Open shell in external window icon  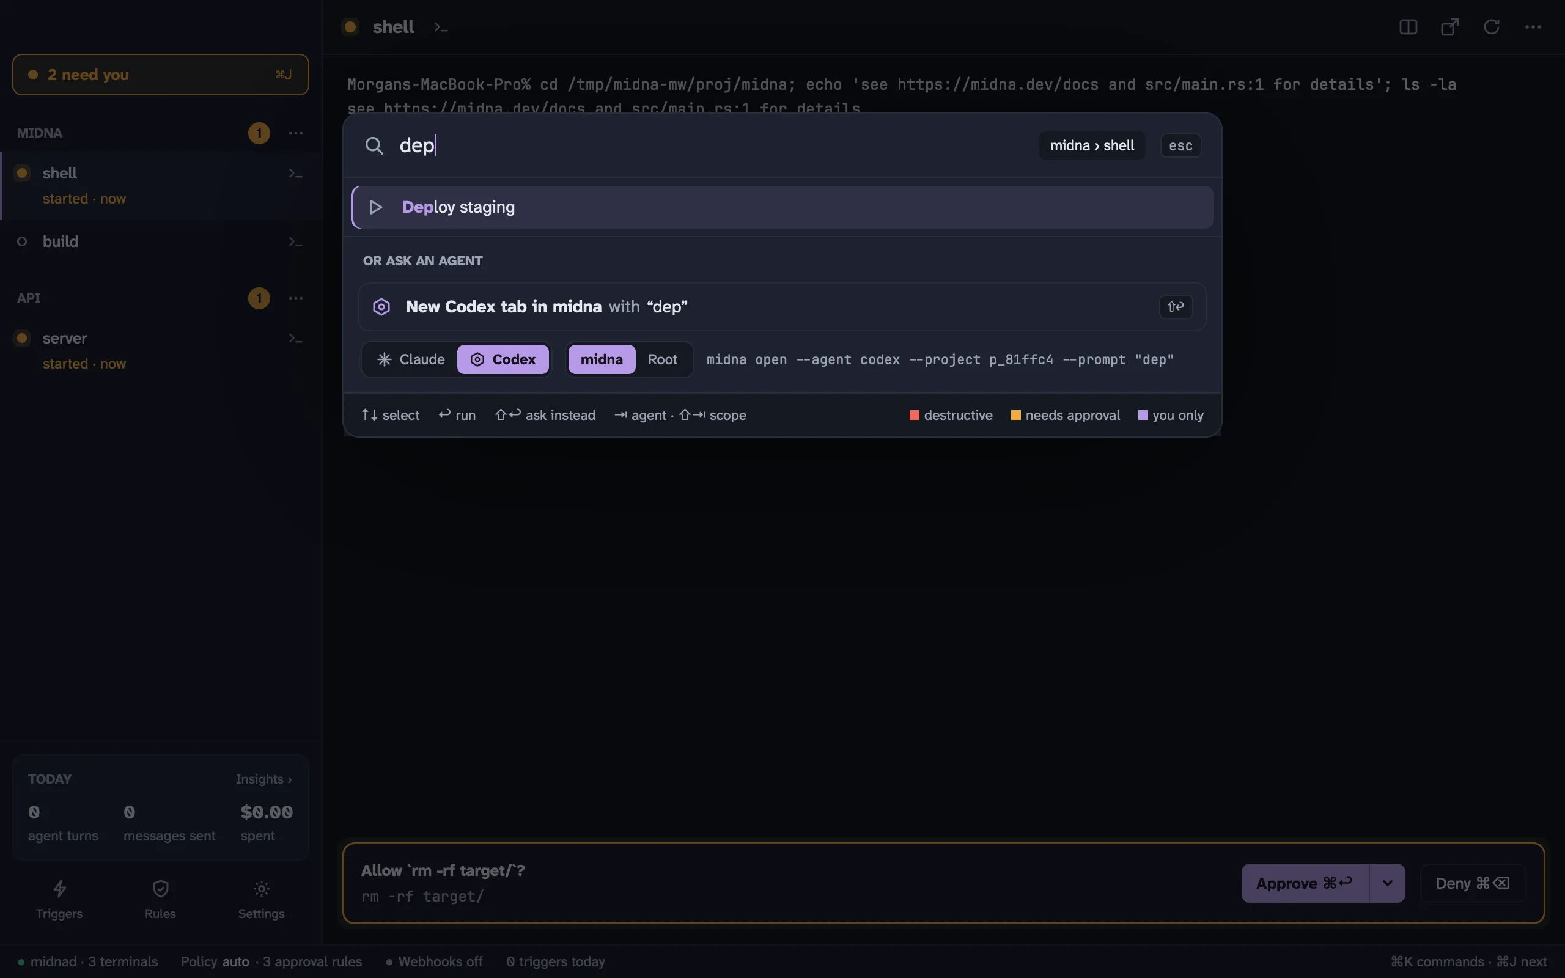pyautogui.click(x=1450, y=27)
